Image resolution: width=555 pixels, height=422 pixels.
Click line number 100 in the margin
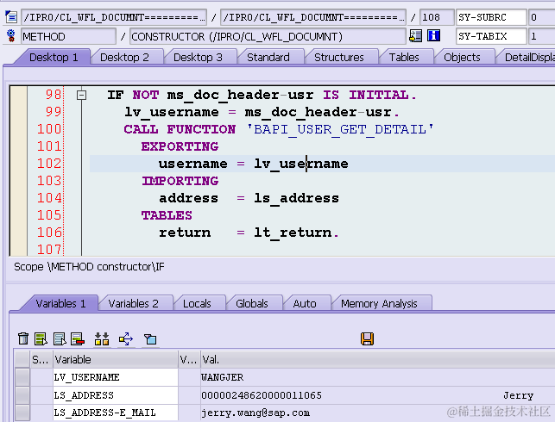(x=49, y=129)
